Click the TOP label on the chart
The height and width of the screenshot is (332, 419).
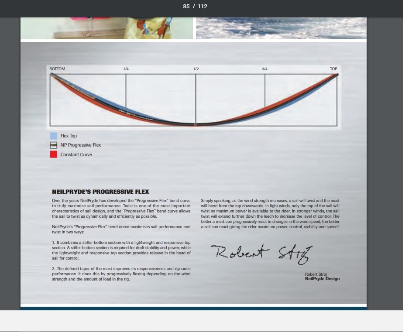tap(333, 69)
